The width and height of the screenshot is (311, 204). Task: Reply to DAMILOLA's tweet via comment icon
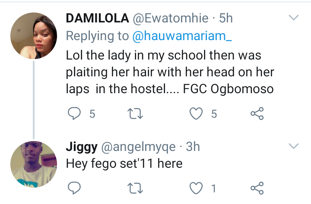point(75,113)
